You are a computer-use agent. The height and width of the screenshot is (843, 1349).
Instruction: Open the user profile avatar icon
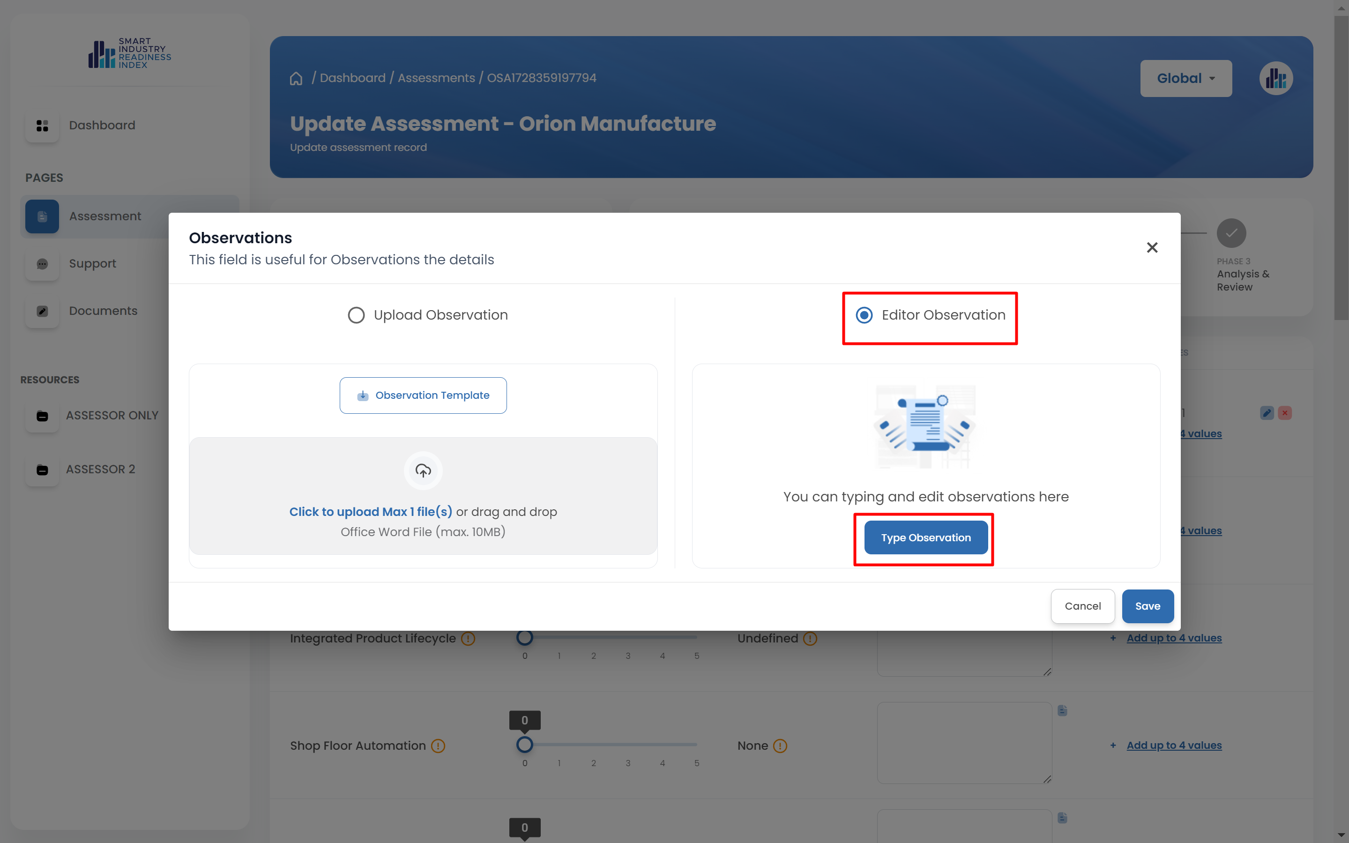click(x=1275, y=79)
